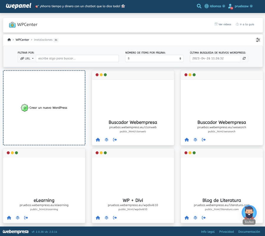Click pruebas.webempresa.eu/elearning URL text
This screenshot has width=265, height=236.
(44, 205)
